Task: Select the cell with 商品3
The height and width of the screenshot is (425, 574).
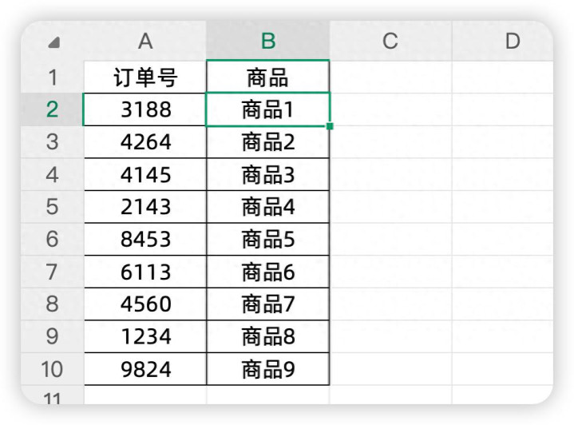Action: tap(268, 175)
